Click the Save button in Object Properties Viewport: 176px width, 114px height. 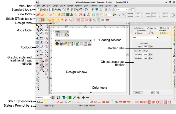[x=153, y=93]
